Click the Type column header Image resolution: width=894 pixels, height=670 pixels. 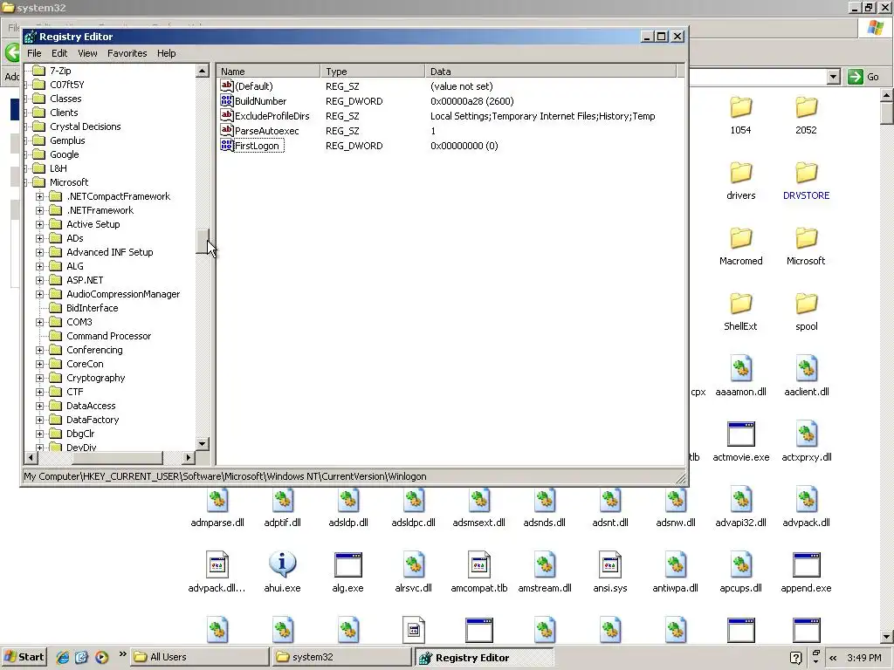[x=372, y=72]
